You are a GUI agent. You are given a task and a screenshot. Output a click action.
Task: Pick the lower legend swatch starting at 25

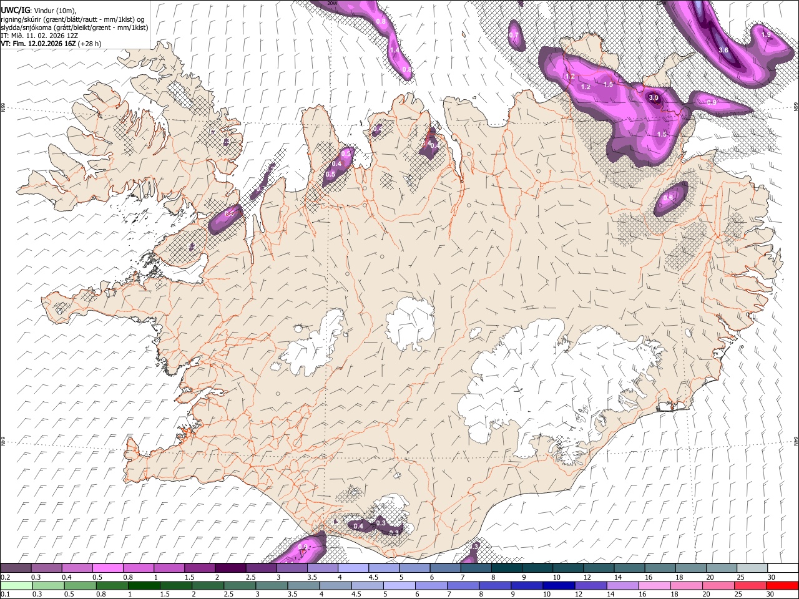751,586
